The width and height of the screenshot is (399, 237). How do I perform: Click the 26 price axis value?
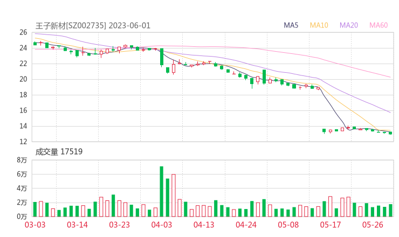point(23,32)
